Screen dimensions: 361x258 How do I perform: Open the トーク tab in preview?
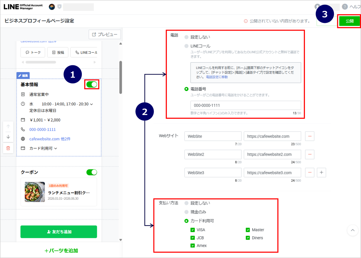point(33,52)
